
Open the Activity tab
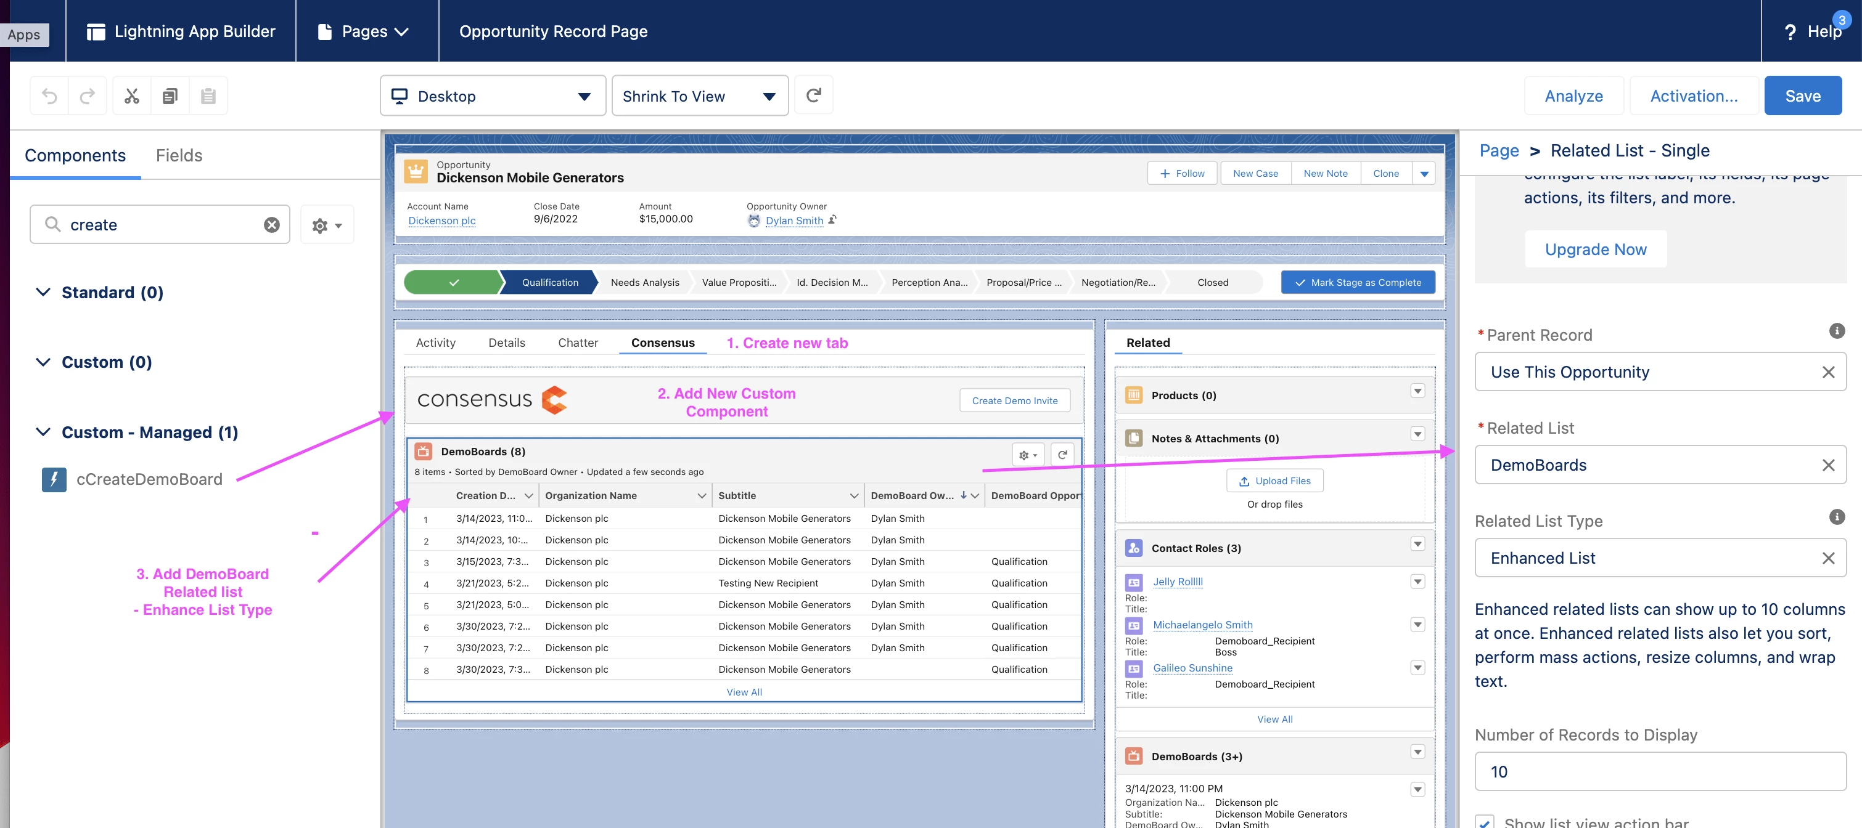point(435,343)
